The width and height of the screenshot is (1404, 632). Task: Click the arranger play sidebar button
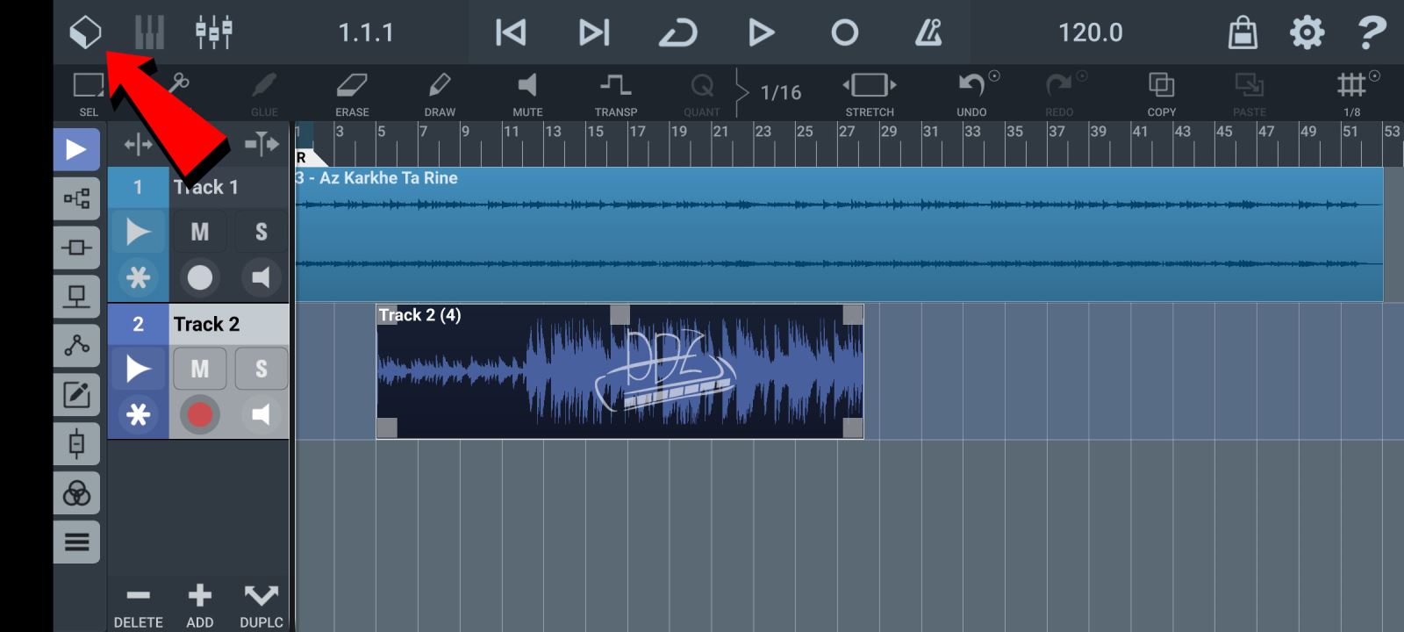point(76,149)
